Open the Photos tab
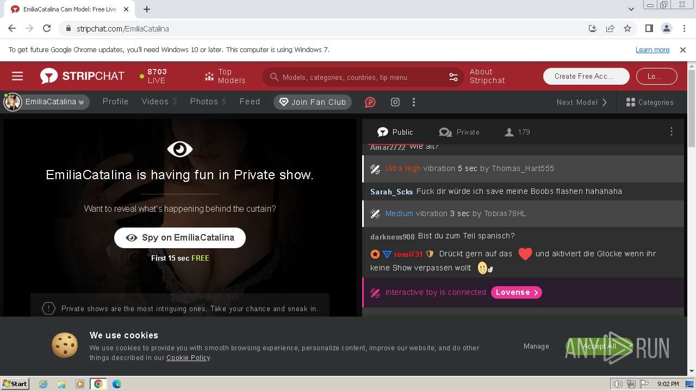Image resolution: width=696 pixels, height=391 pixels. click(x=208, y=102)
